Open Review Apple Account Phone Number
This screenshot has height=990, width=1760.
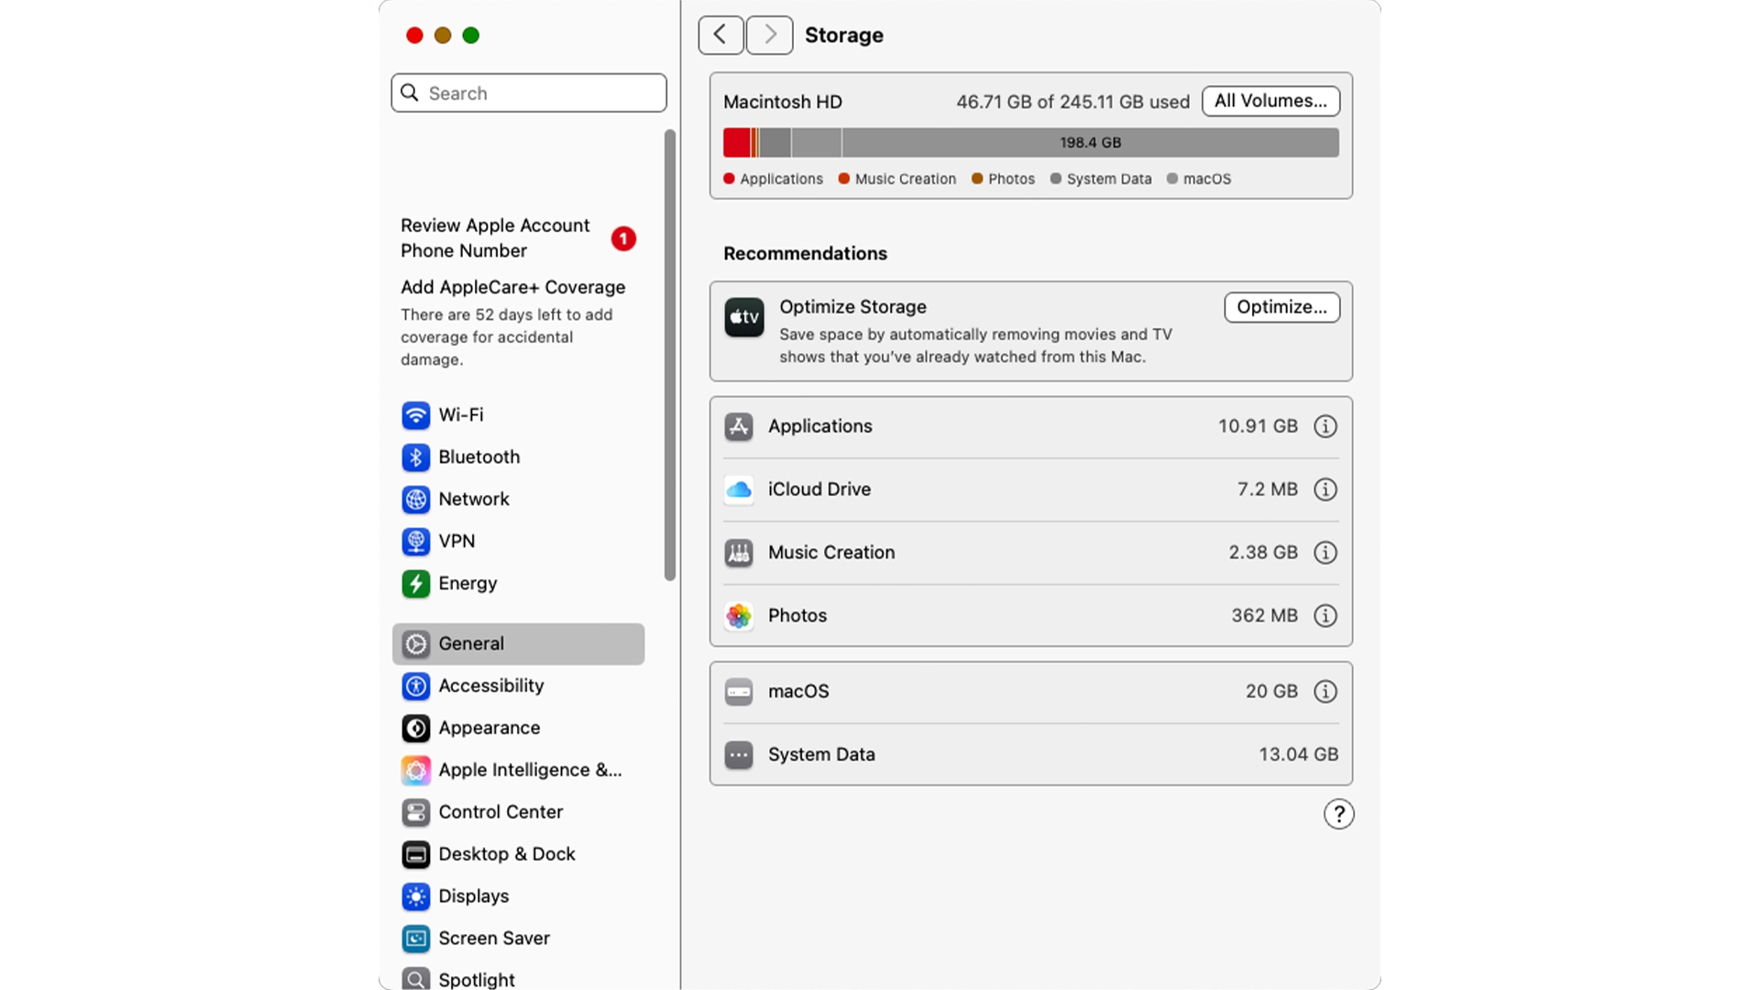(x=518, y=238)
